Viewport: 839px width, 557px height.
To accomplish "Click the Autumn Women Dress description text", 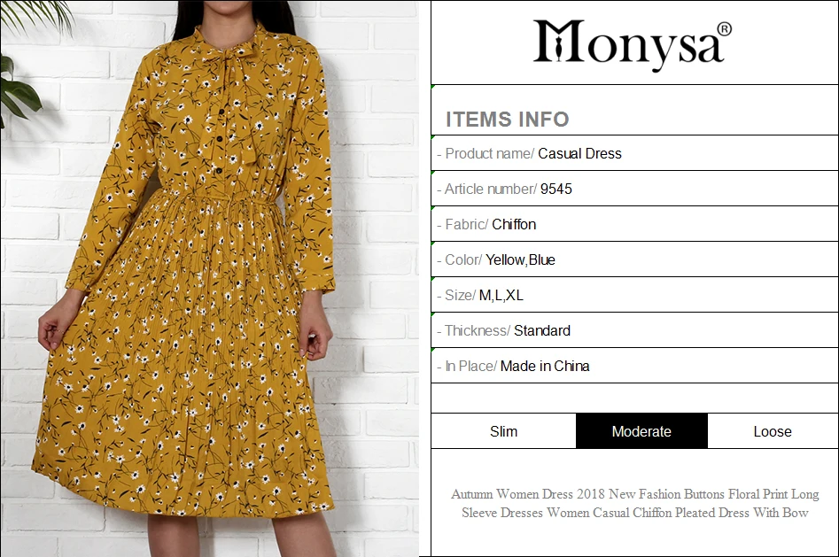I will pyautogui.click(x=634, y=503).
